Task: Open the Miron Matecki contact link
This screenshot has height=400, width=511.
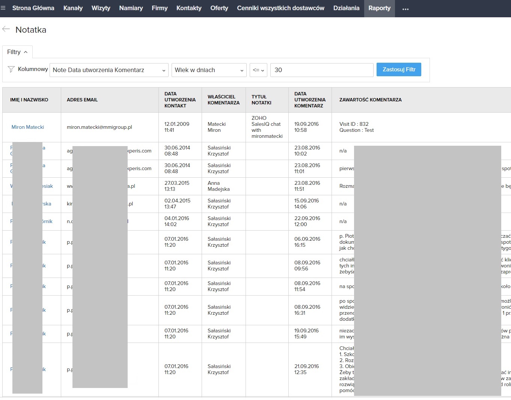Action: (x=28, y=127)
